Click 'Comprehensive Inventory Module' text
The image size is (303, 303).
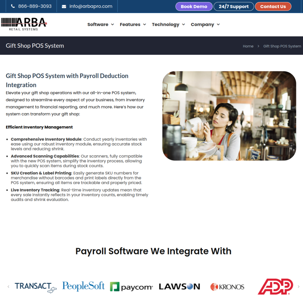pos(46,139)
